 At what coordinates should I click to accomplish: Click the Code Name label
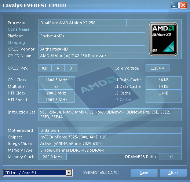tap(18, 29)
